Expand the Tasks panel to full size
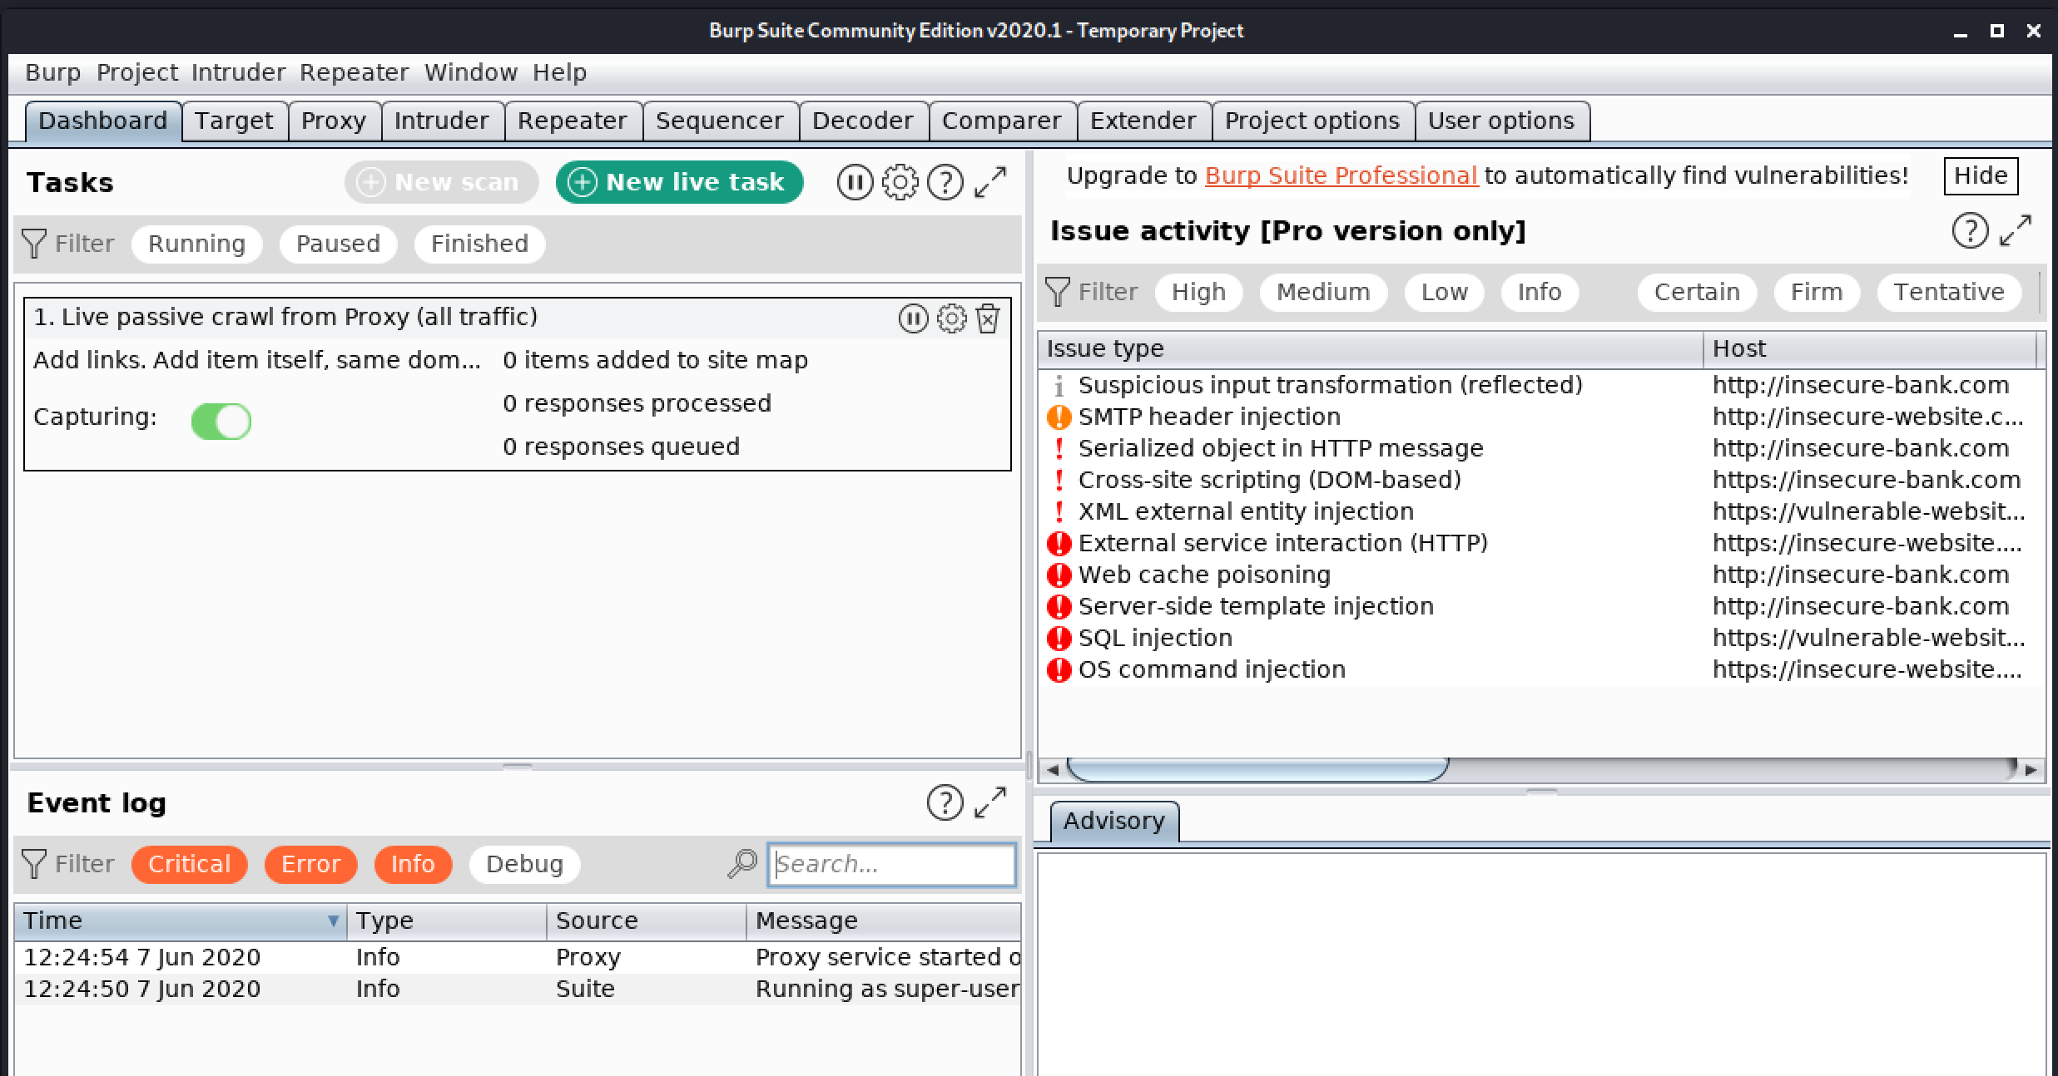The image size is (2058, 1076). (x=990, y=182)
